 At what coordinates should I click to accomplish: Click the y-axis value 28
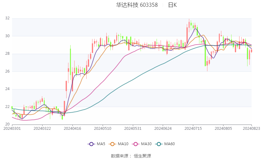[7, 54]
